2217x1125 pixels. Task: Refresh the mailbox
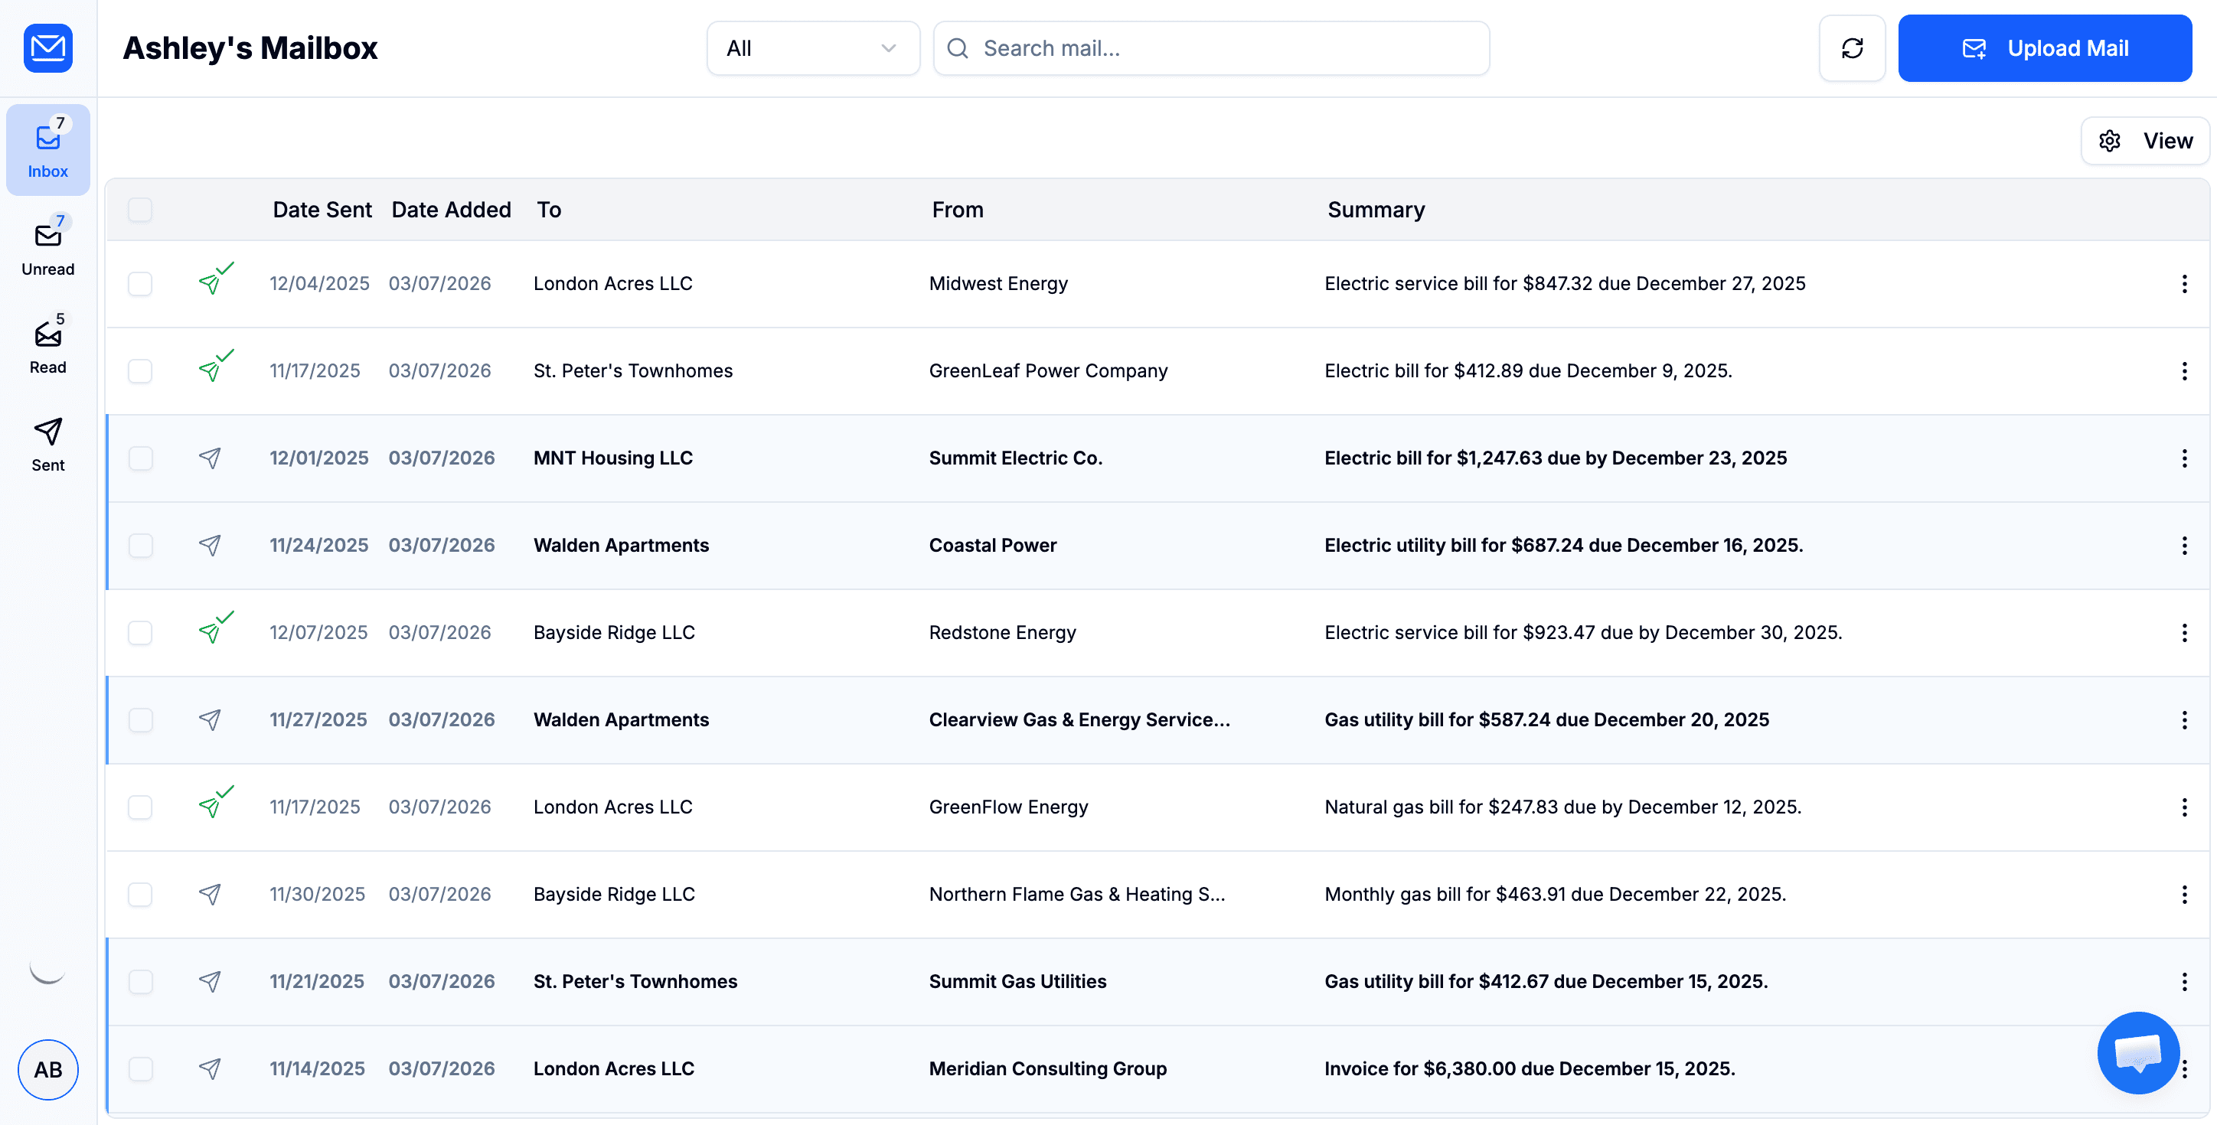pos(1852,48)
